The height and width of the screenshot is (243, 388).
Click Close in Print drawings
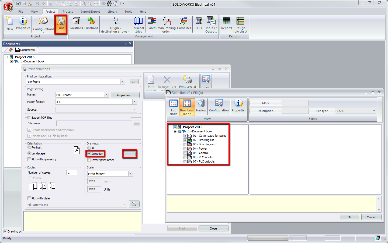(x=213, y=228)
